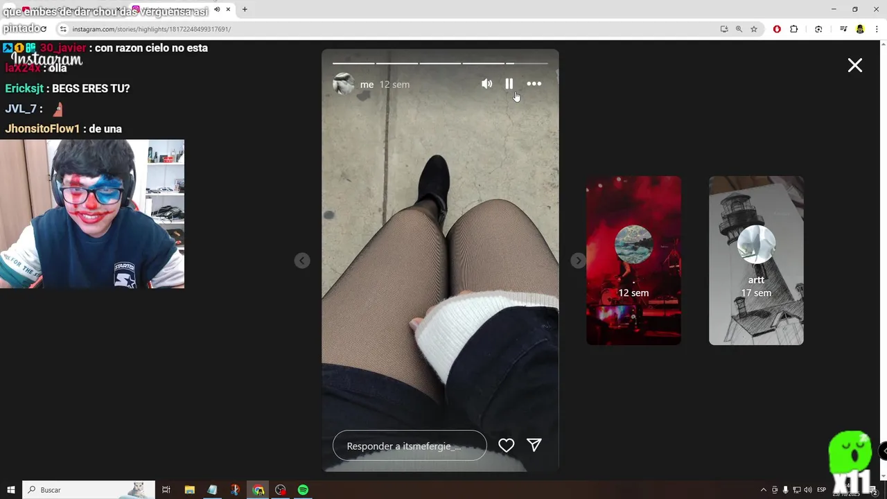Jump to the last story progress segment
This screenshot has width=887, height=499.
(527, 63)
